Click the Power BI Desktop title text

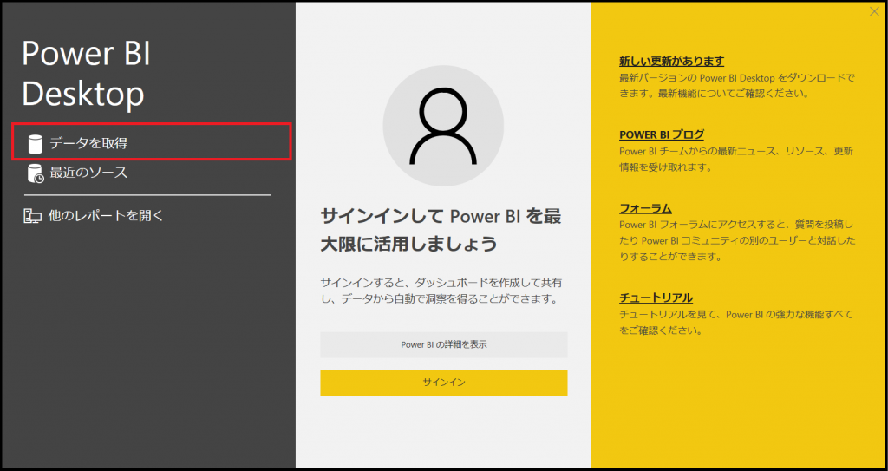[x=86, y=74]
